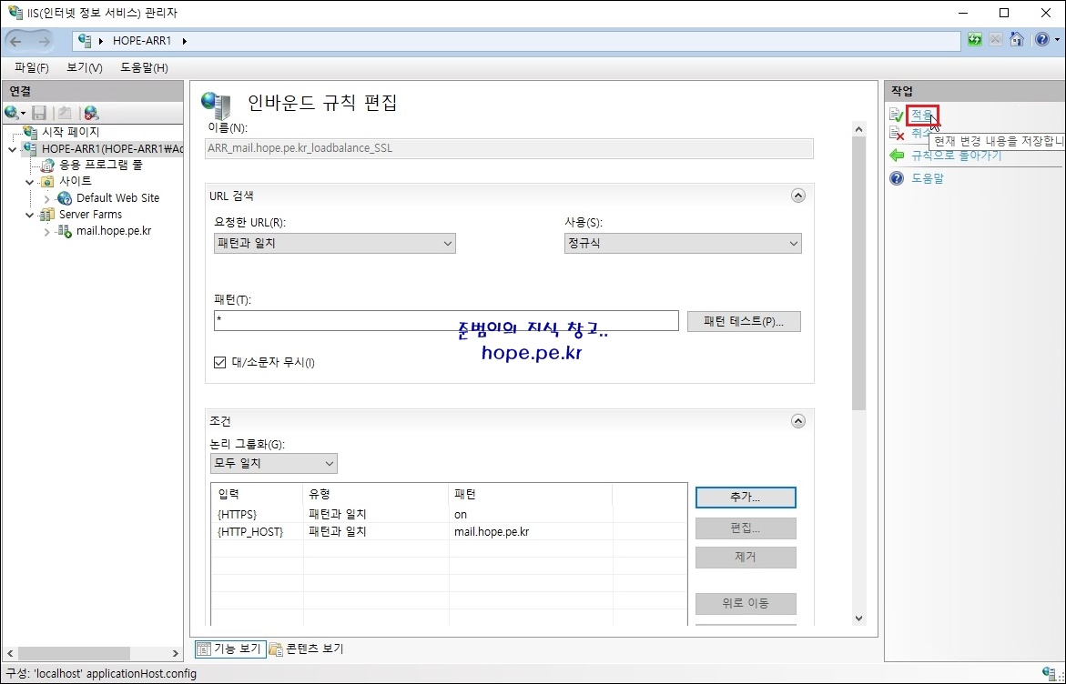Select Default Web Site in tree

[117, 197]
